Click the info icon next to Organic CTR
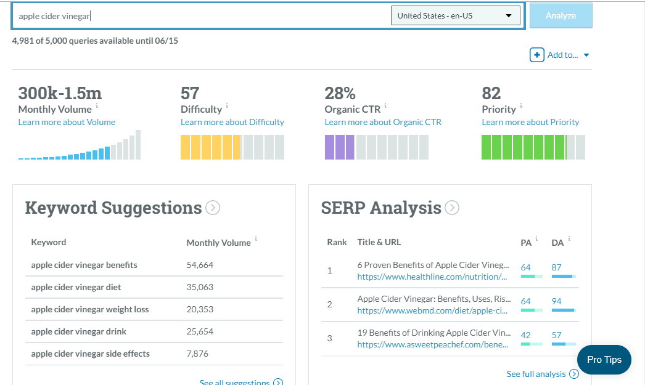Viewport: 645px width, 385px height. pyautogui.click(x=385, y=105)
